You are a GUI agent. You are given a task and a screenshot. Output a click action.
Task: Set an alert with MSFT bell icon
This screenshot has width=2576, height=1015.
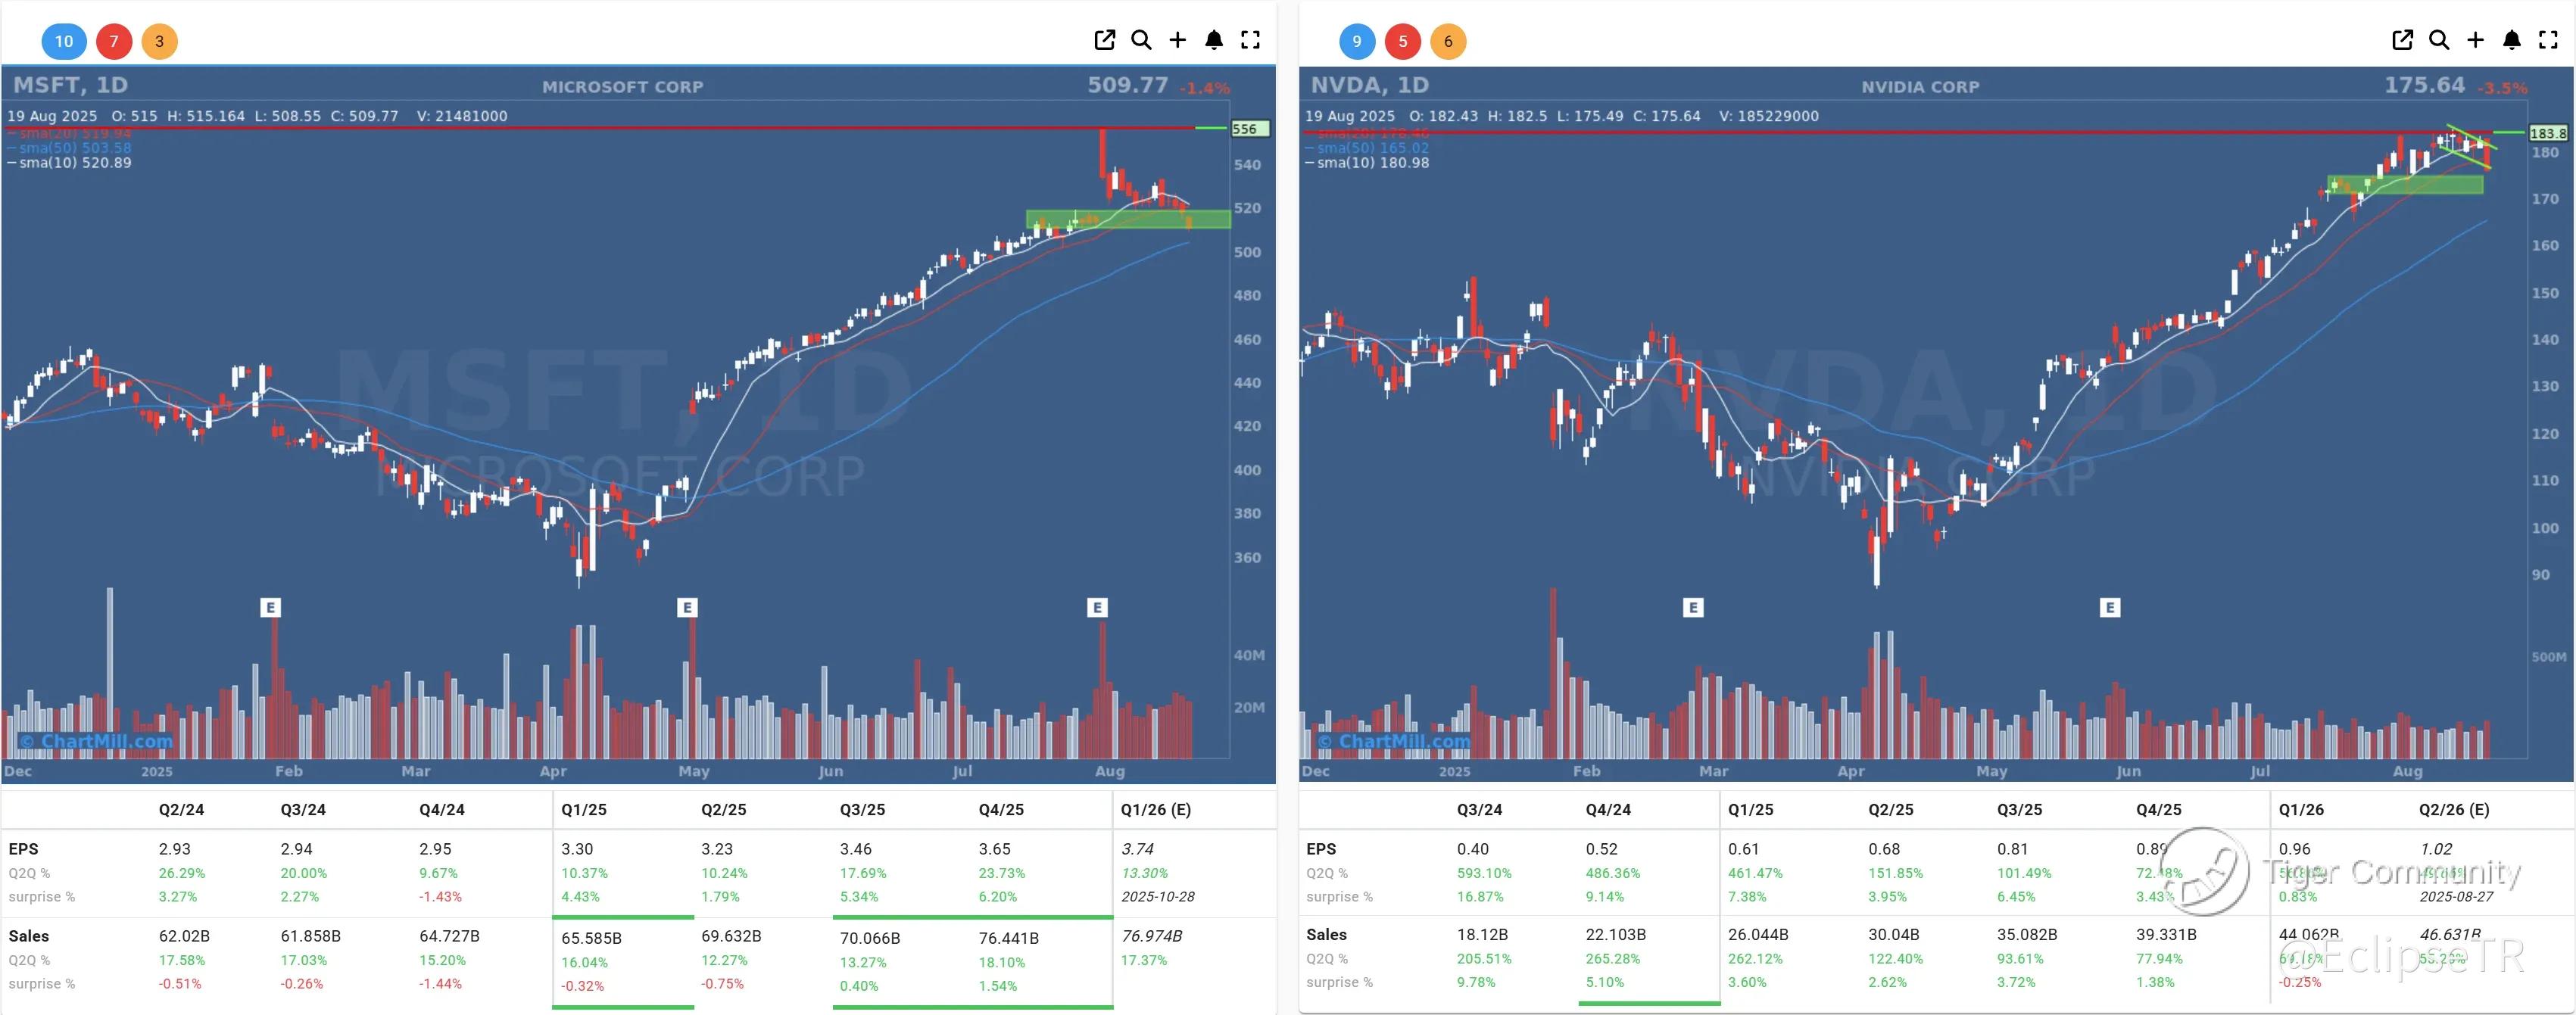coord(1214,40)
